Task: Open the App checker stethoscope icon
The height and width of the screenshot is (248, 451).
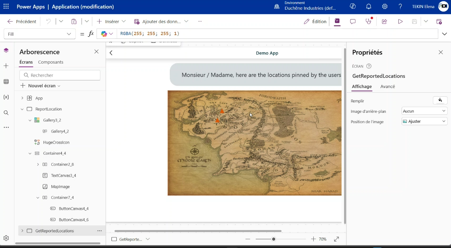Action: point(369,21)
